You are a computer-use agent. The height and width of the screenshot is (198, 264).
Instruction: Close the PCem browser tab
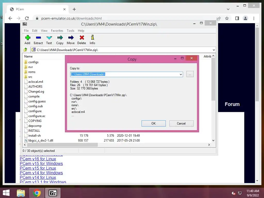(x=64, y=9)
